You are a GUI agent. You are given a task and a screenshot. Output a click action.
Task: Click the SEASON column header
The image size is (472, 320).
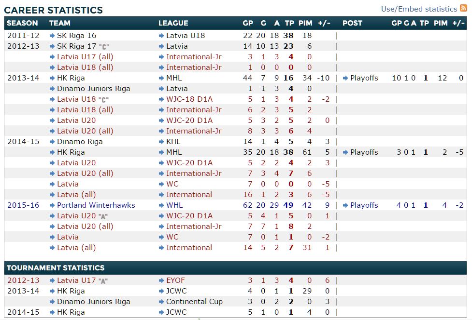tap(22, 23)
